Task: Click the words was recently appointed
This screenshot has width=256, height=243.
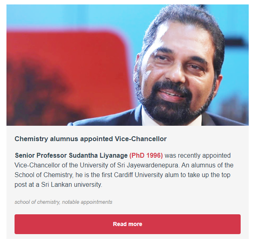Action: point(197,155)
